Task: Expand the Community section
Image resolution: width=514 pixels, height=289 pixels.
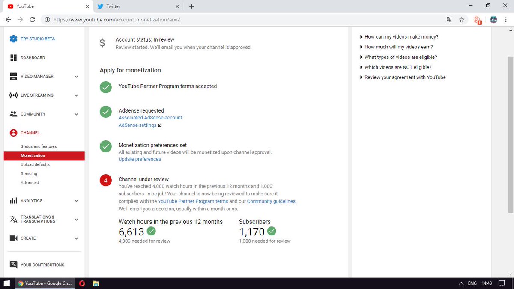Action: [76, 114]
